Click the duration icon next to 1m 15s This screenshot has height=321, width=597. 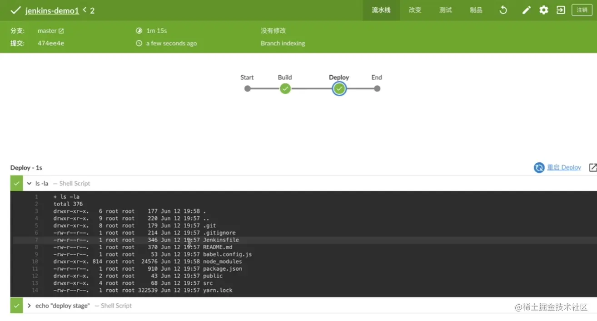coord(139,31)
